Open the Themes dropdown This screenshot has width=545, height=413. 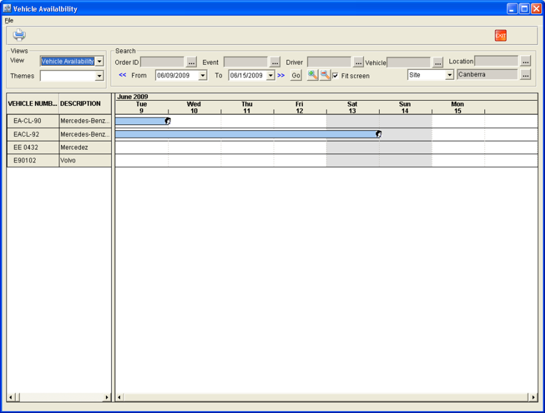tap(99, 76)
